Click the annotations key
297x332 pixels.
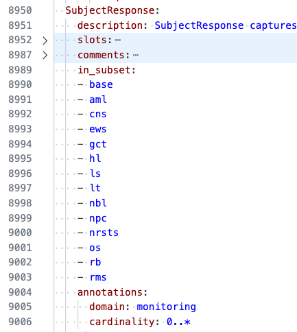click(110, 292)
